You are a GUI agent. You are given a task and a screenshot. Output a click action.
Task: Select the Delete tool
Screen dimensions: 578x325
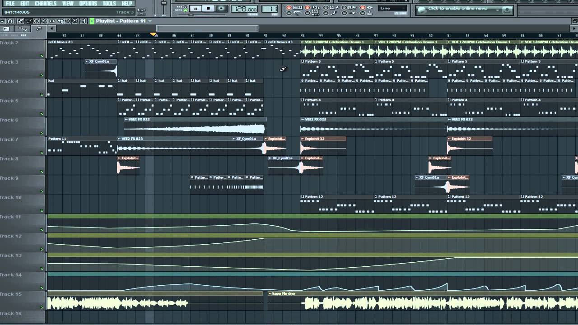[36, 21]
